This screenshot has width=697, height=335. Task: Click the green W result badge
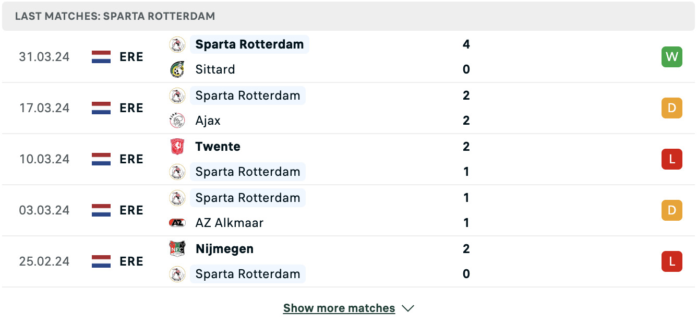(671, 57)
